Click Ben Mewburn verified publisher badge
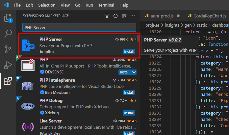Image resolution: width=229 pixels, height=135 pixels. click(42, 92)
